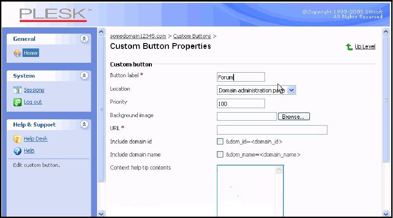Click the Home house icon
This screenshot has width=393, height=218.
pyautogui.click(x=18, y=53)
